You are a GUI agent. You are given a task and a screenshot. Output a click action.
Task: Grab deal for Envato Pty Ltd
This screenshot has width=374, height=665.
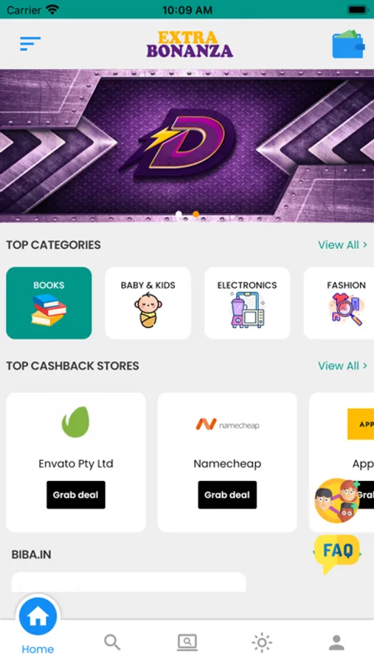[x=76, y=494]
